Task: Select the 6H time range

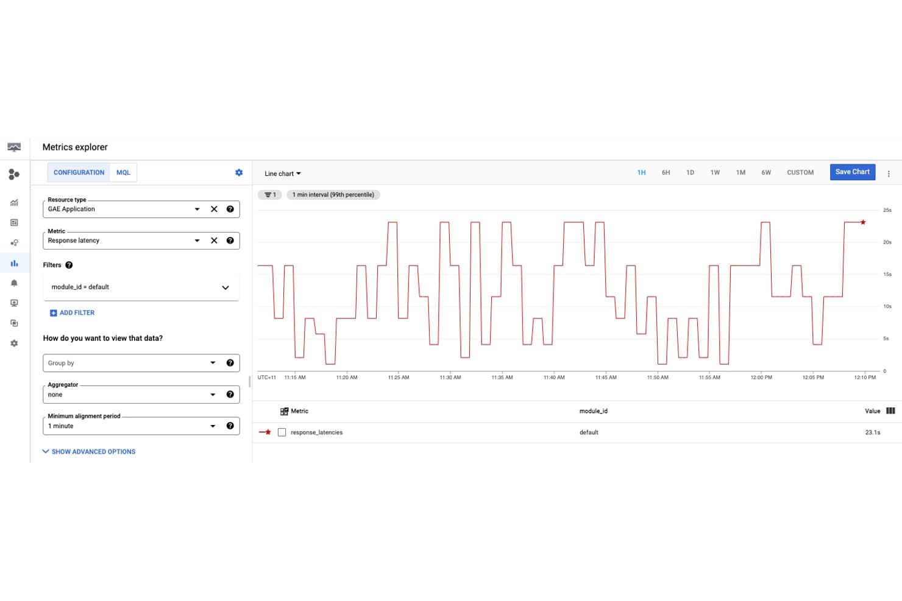Action: (x=666, y=173)
